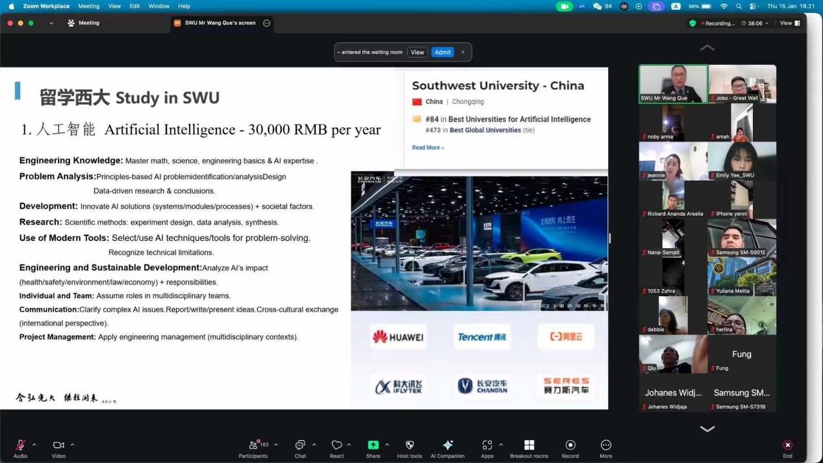
Task: Toggle meeting Record button
Action: click(570, 445)
